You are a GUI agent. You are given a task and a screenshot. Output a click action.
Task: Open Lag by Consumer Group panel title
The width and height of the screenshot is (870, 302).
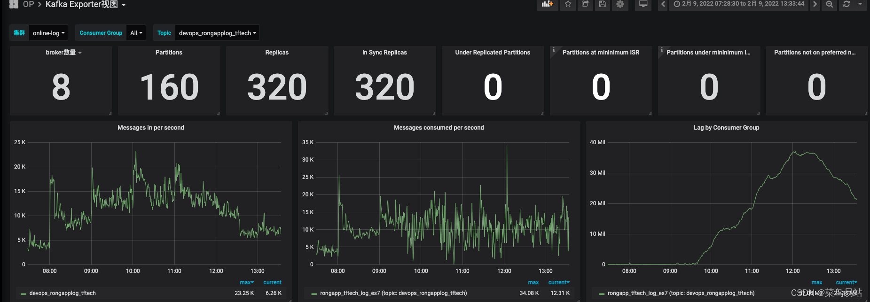click(x=726, y=128)
